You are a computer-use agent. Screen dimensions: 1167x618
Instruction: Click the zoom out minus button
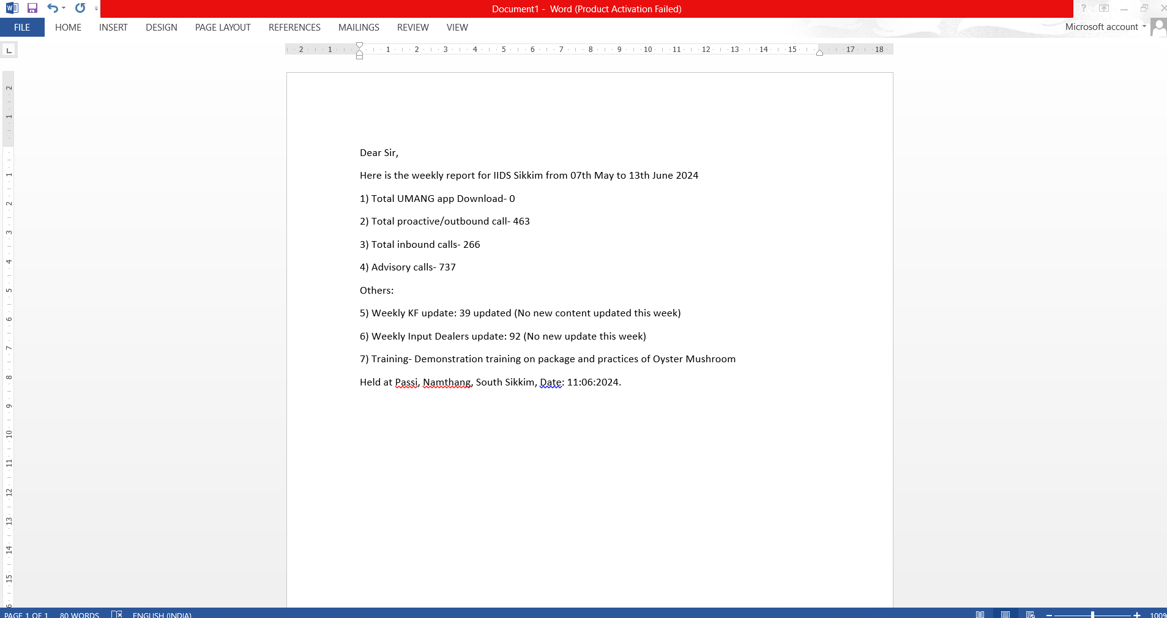pos(1049,614)
